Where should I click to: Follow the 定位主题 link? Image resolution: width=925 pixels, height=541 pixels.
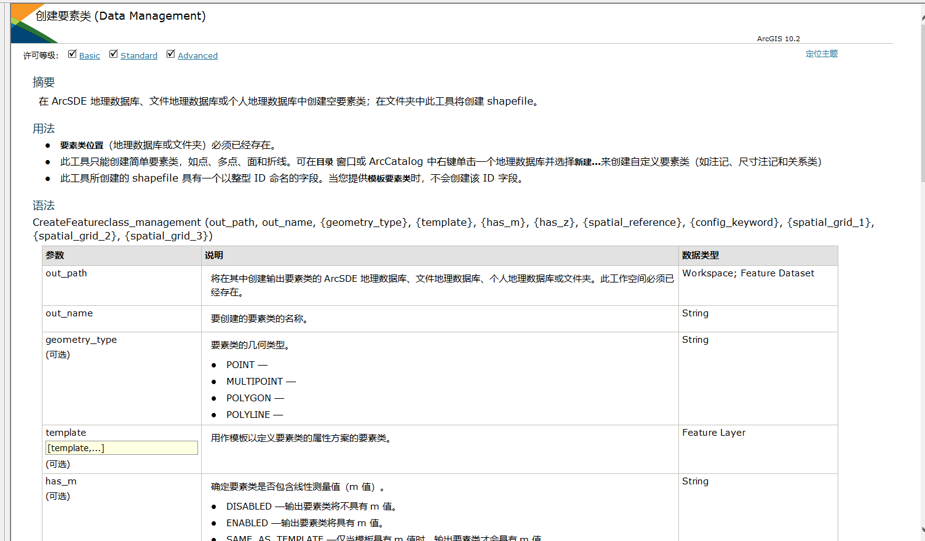(822, 54)
